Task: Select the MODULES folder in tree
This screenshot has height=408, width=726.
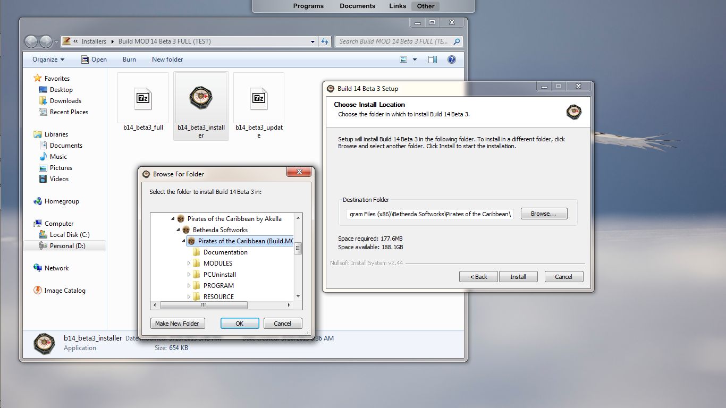Action: tap(218, 263)
